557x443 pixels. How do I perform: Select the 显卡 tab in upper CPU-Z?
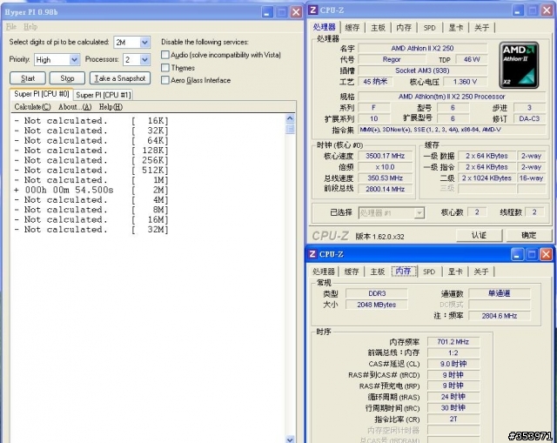coord(455,28)
